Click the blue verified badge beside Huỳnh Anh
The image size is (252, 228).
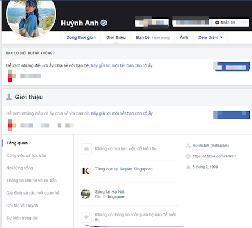(x=104, y=23)
